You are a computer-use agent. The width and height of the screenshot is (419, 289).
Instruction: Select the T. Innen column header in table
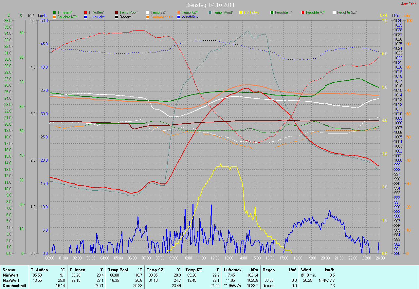(77, 270)
